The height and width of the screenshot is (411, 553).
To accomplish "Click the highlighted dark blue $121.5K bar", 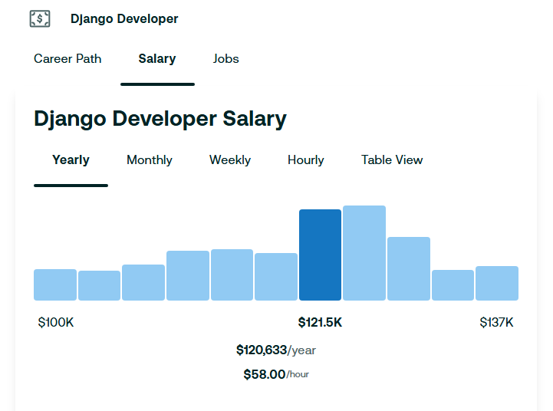I will 321,255.
